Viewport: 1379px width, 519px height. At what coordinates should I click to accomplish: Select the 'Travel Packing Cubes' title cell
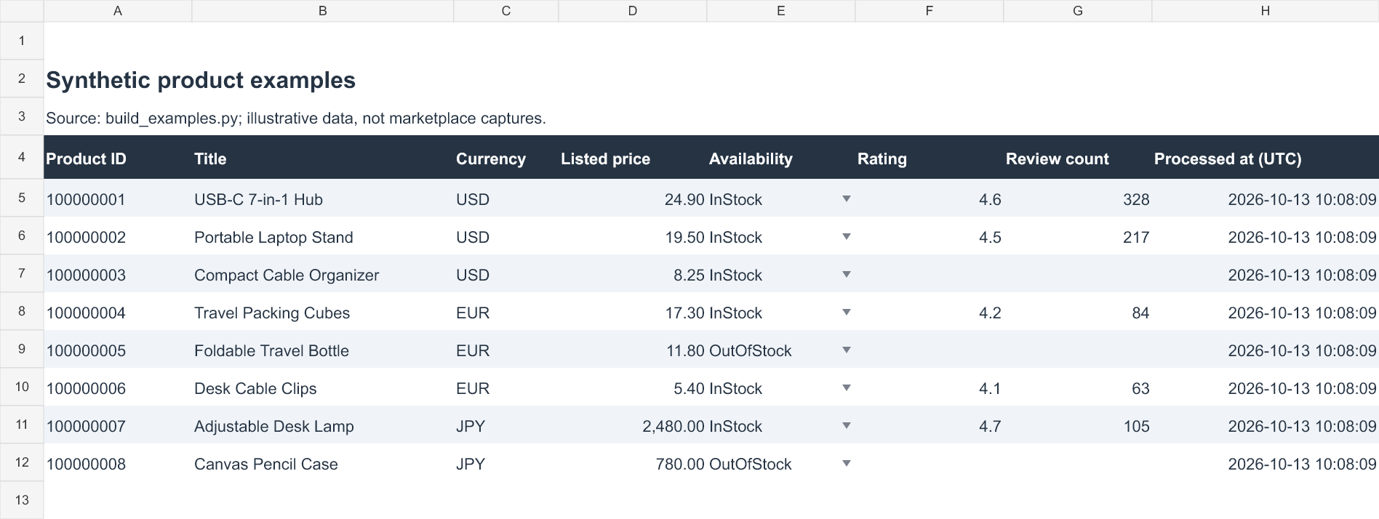tap(323, 313)
